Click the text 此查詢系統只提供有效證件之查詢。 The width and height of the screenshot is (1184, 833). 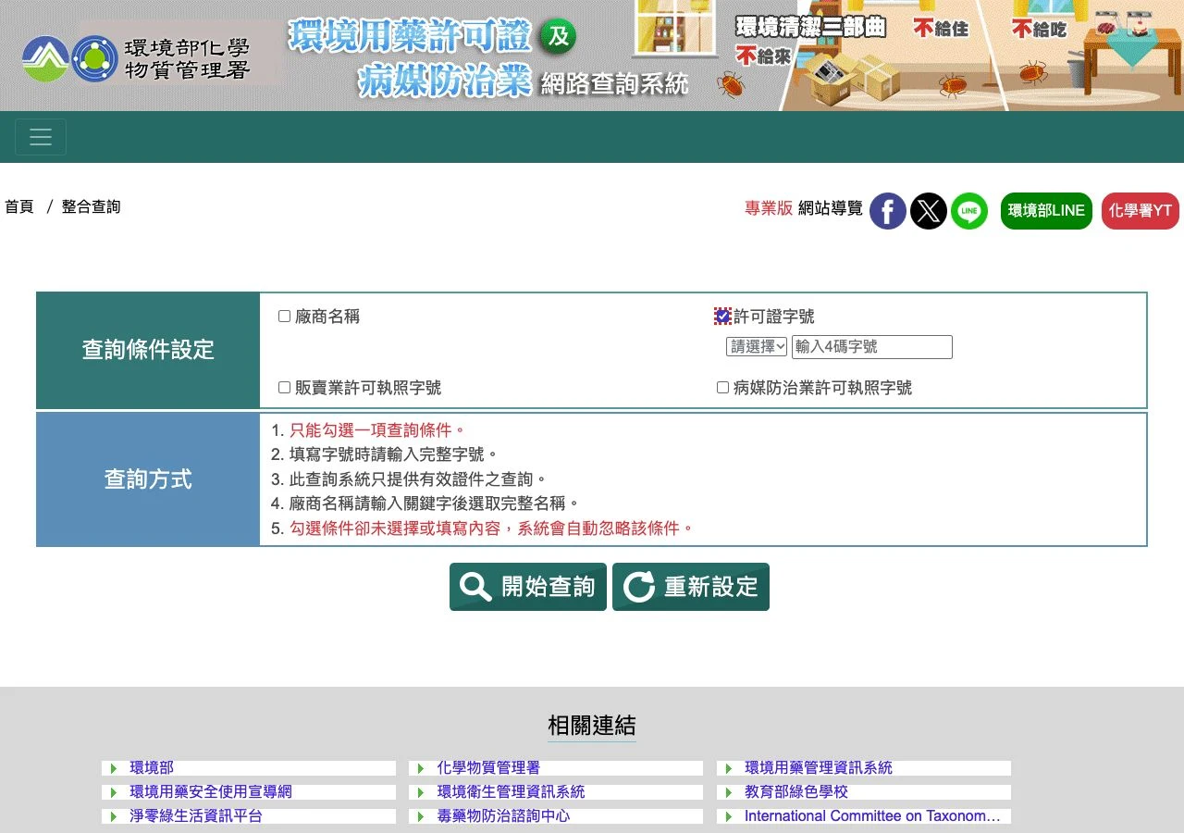[x=419, y=479]
